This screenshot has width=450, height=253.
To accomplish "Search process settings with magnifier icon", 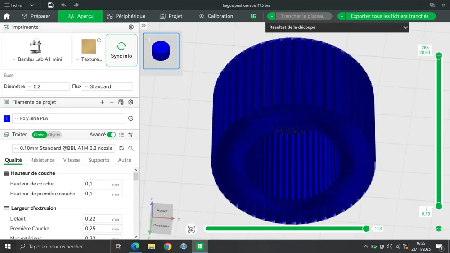I will pos(131,148).
